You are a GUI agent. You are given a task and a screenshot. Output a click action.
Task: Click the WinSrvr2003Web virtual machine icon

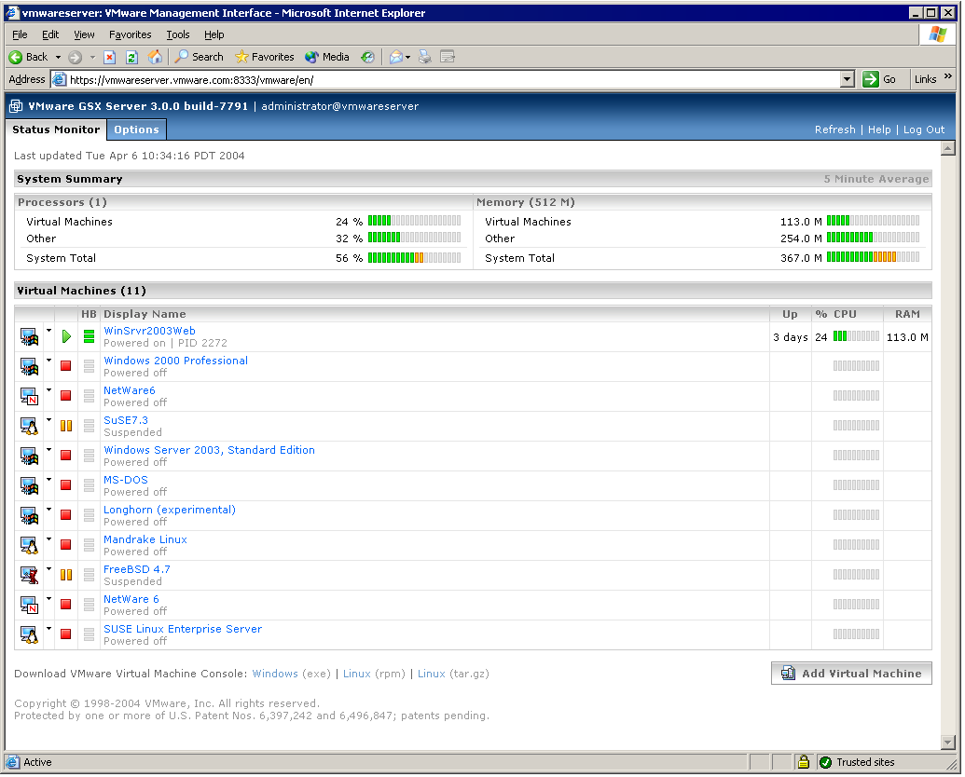[28, 336]
